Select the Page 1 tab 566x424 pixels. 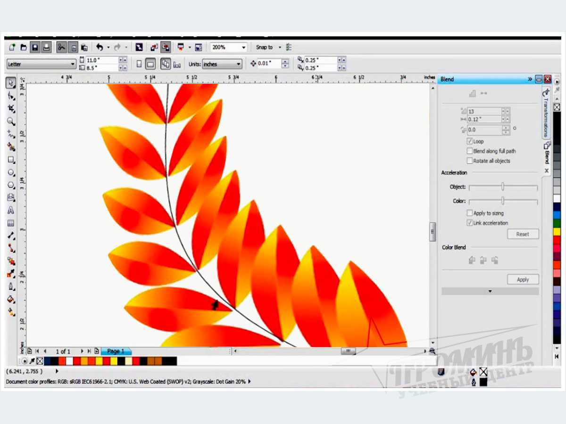coord(116,351)
